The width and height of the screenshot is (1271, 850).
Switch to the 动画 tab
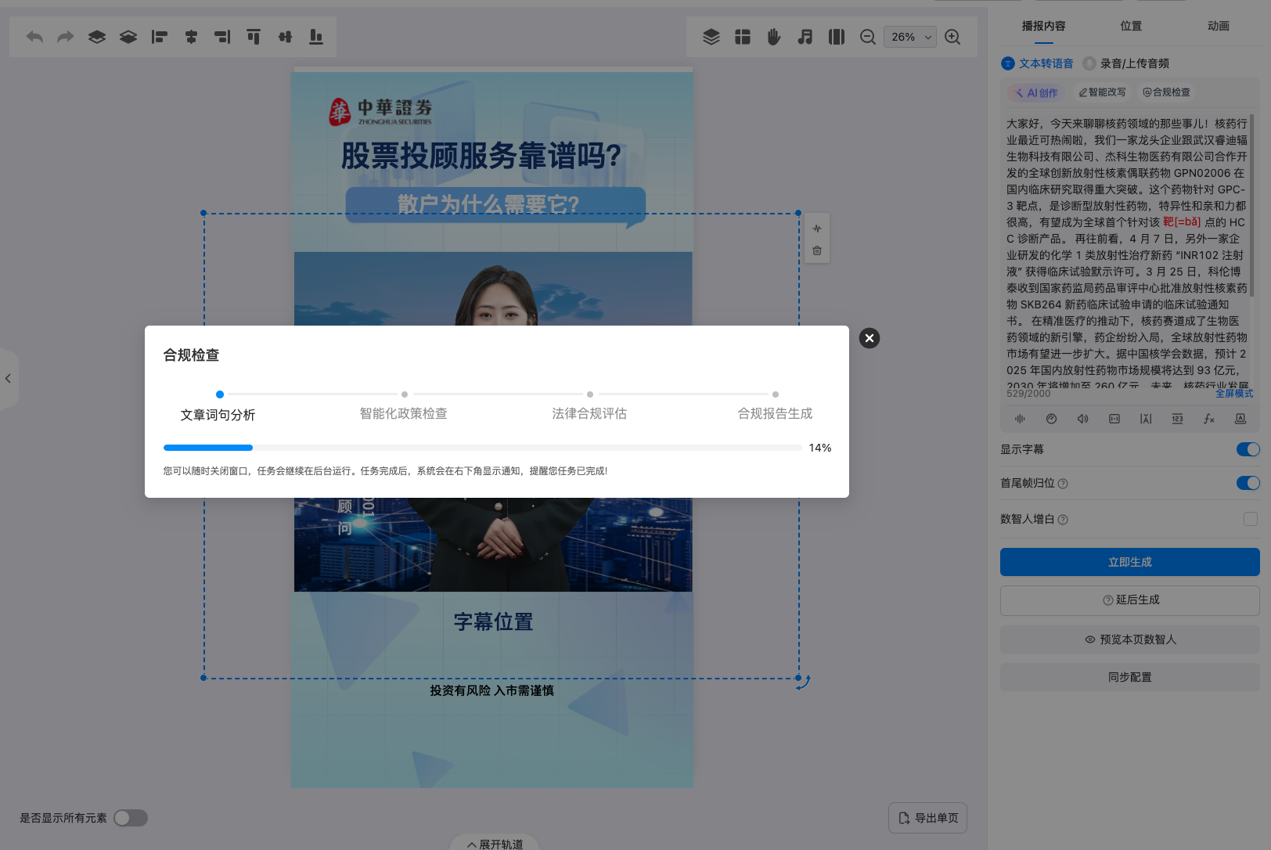(1219, 26)
